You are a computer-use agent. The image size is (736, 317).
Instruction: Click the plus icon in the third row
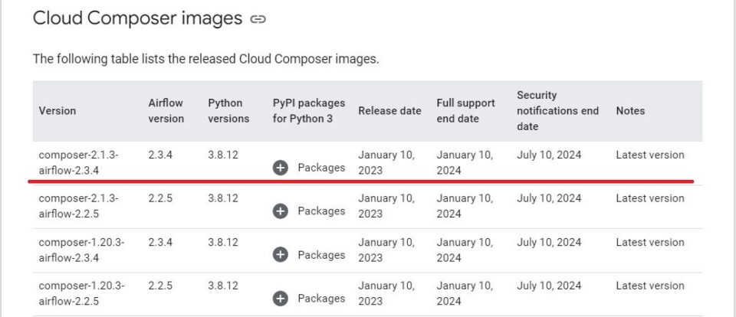tap(281, 255)
